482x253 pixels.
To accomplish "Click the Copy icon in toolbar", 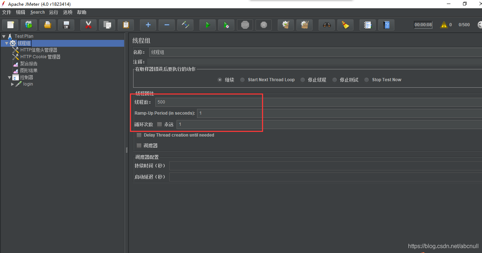I will point(107,25).
